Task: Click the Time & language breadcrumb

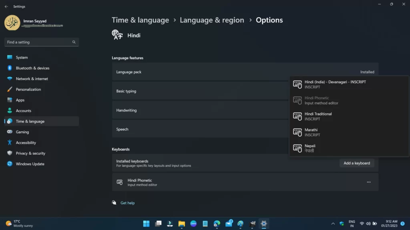Action: point(141,20)
